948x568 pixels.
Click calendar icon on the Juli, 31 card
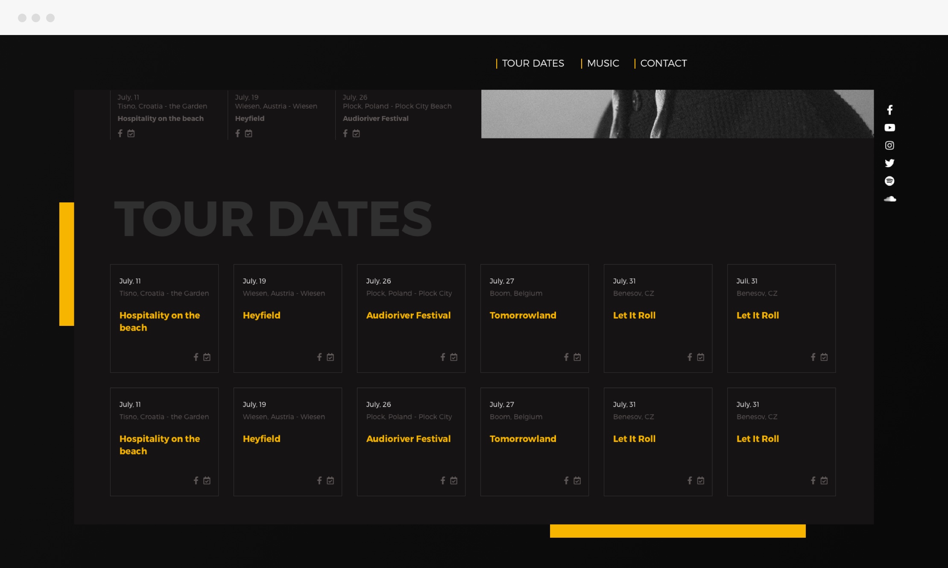click(x=824, y=357)
